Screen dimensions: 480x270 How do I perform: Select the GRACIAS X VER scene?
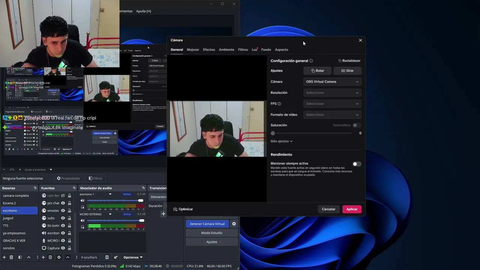pyautogui.click(x=19, y=241)
